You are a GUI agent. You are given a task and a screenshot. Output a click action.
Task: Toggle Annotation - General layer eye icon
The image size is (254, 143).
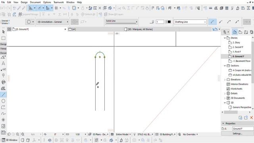pos(39,22)
